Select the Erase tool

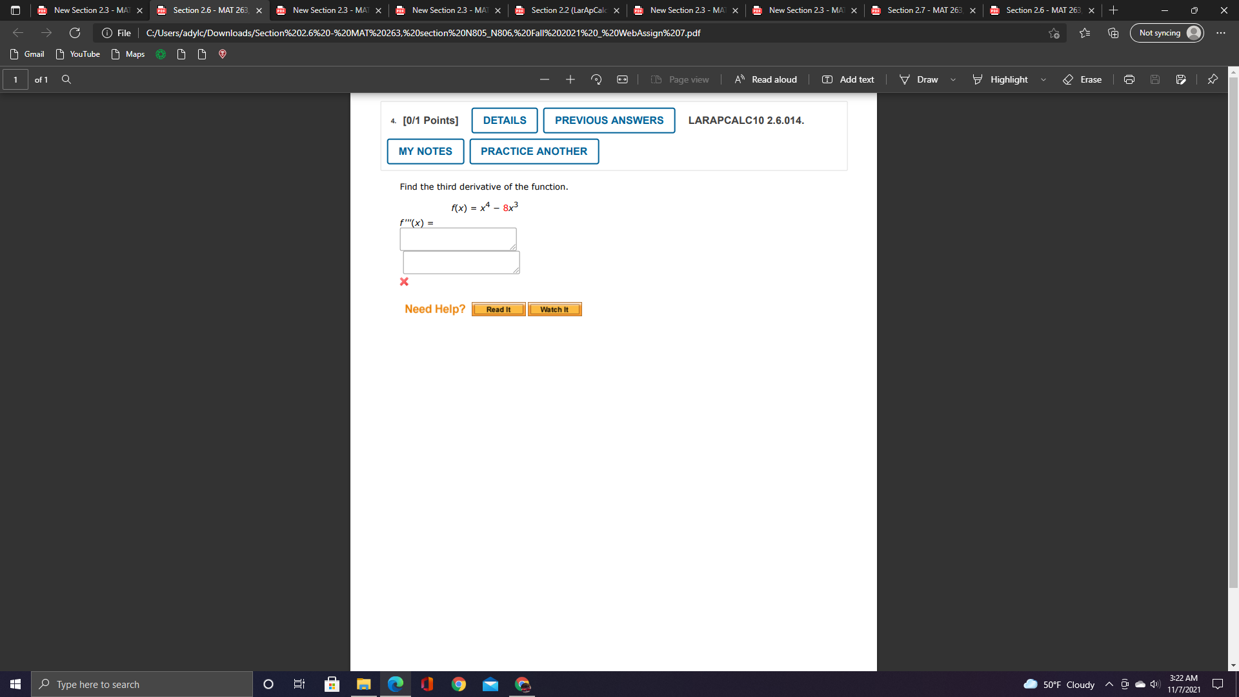(1083, 79)
